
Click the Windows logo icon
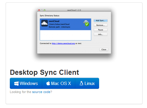pos(16,83)
